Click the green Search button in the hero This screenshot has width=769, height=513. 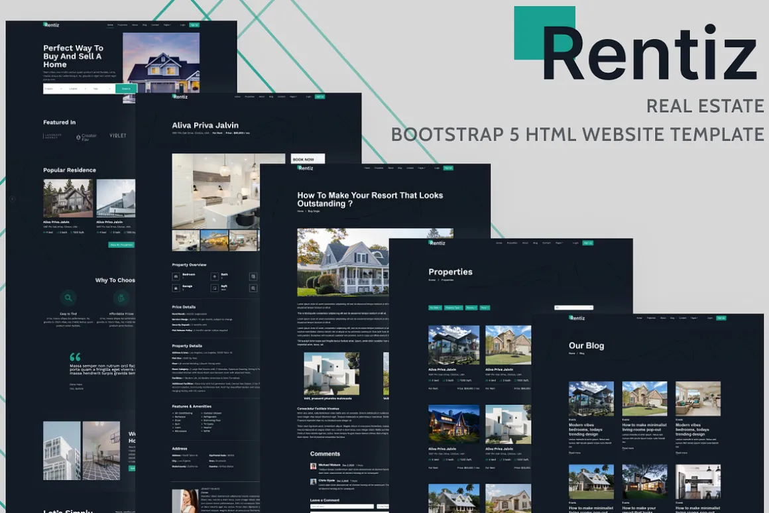(126, 89)
